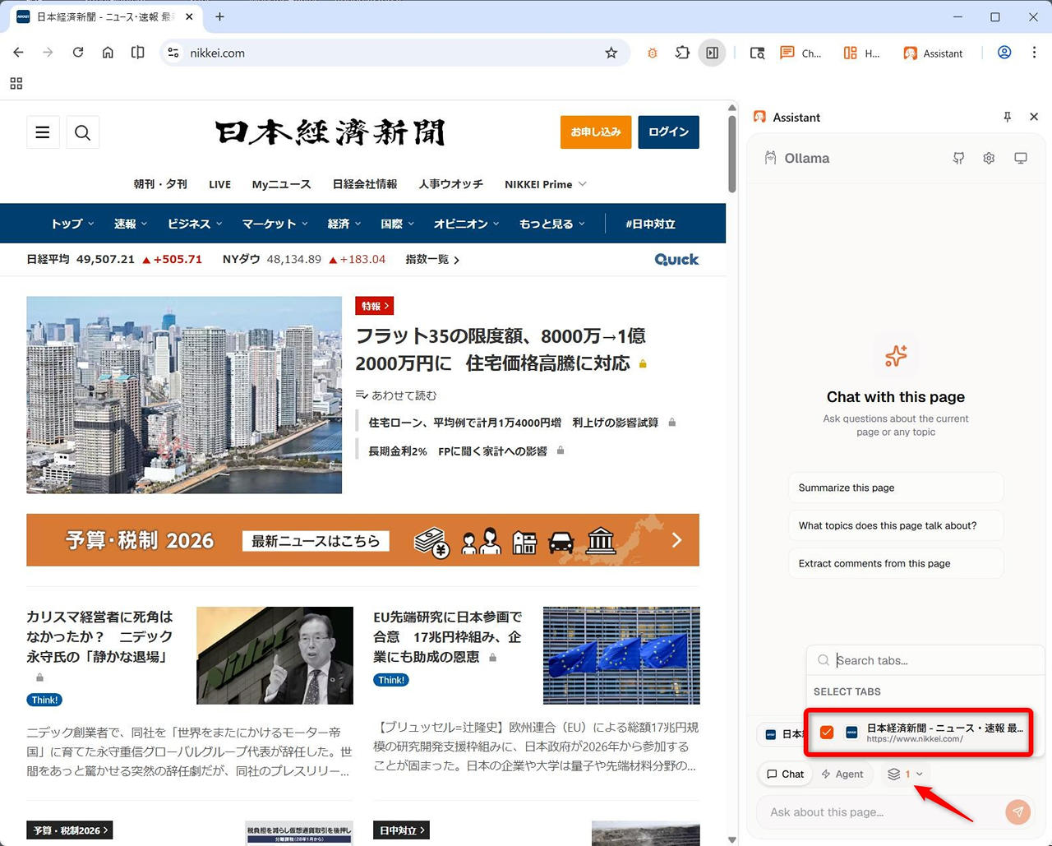Open the browser Extensions puzzle icon
The image size is (1052, 846).
(682, 53)
